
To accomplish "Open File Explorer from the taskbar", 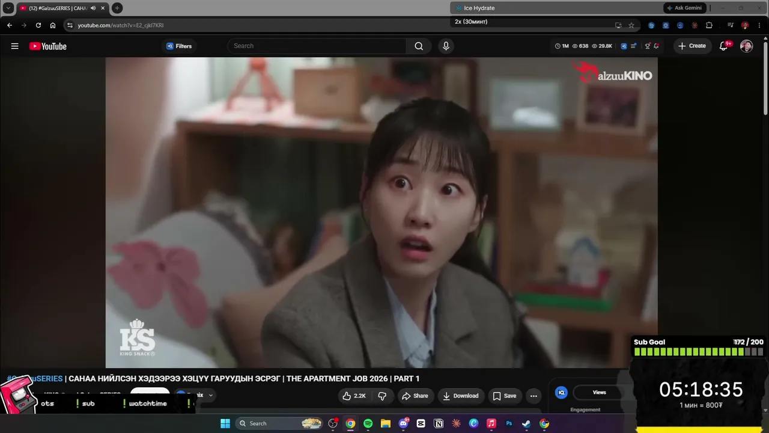I will (386, 423).
